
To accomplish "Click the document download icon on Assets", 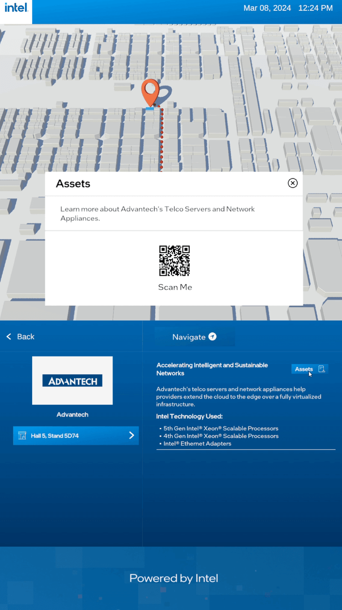I will [x=321, y=369].
